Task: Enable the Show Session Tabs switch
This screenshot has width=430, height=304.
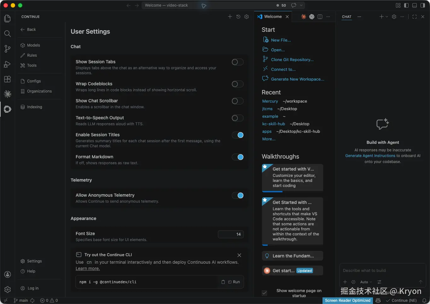Action: coord(238,62)
